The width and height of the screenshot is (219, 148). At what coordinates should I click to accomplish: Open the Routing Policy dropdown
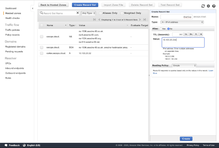(184, 66)
